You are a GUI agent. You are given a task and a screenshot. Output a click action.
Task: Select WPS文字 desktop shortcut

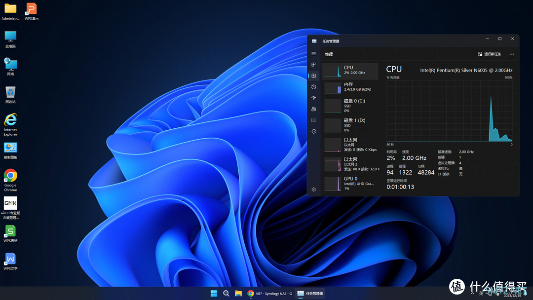10,262
